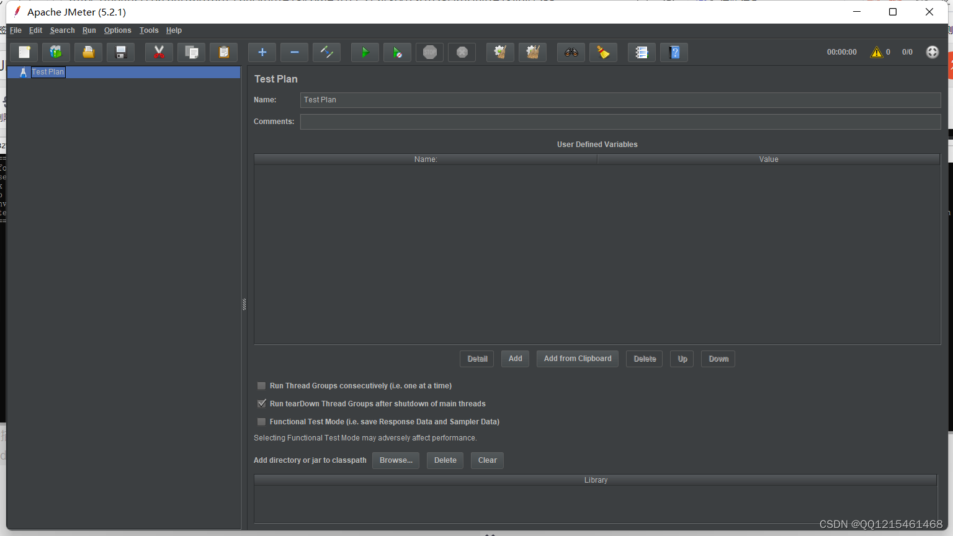Minimize the Apache JMeter window
Image resolution: width=953 pixels, height=536 pixels.
[x=857, y=12]
